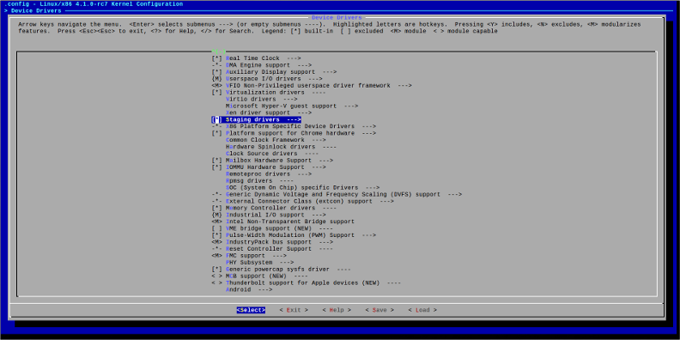Open SOC specific Drivers submenu arrow

[x=372, y=188]
